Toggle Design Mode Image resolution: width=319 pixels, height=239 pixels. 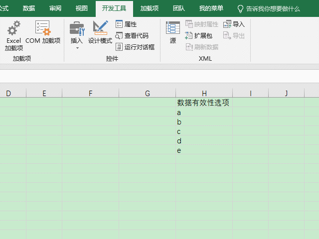(x=100, y=32)
